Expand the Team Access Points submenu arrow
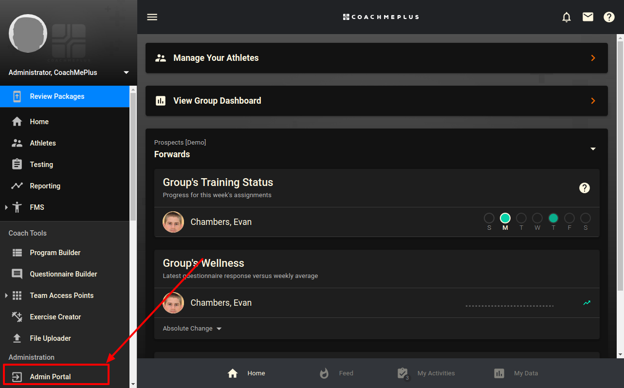624x388 pixels. point(6,296)
